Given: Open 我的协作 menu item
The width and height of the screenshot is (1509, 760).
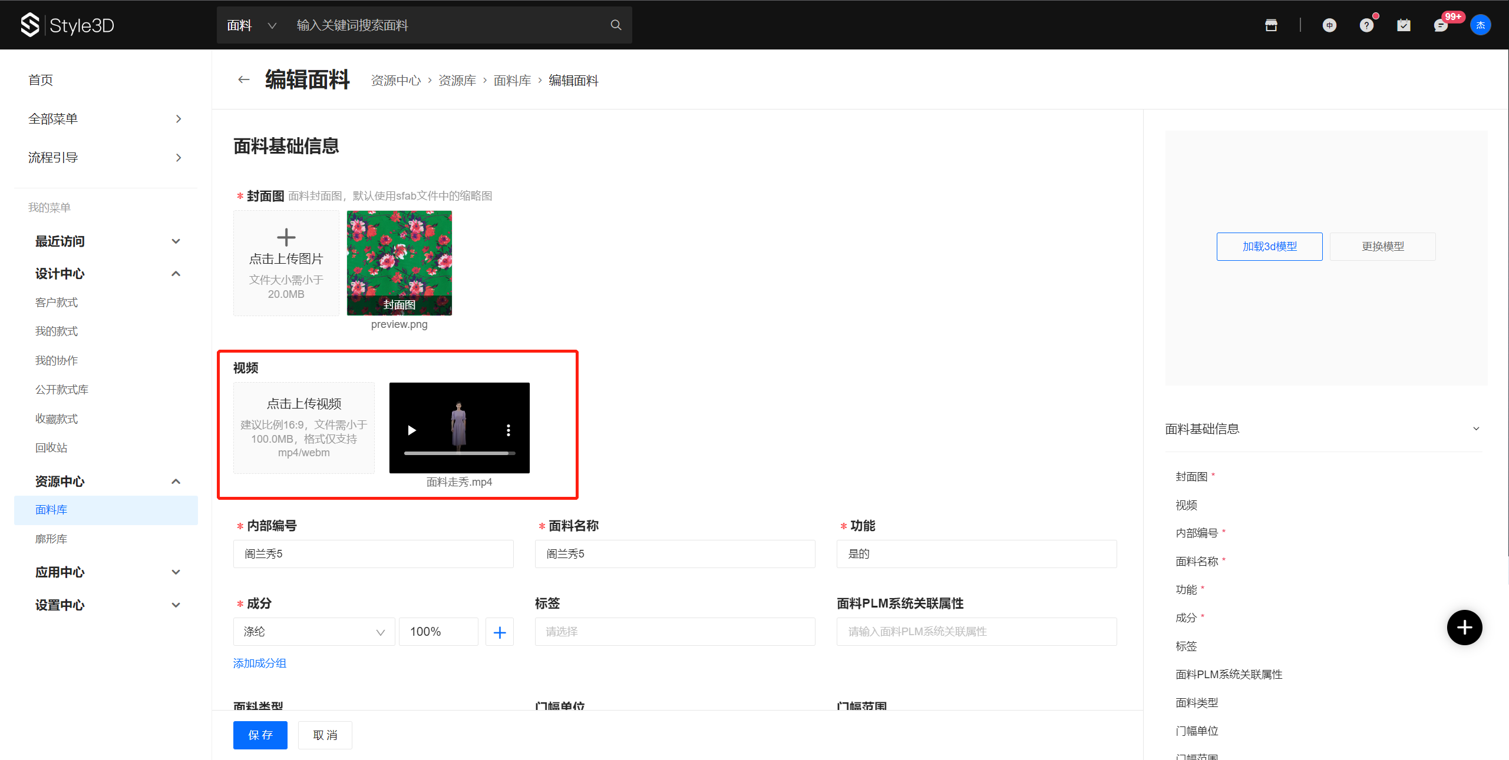Looking at the screenshot, I should 57,361.
